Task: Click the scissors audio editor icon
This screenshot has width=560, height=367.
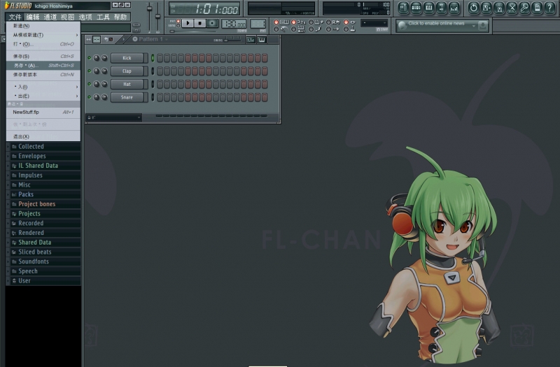Action: tap(512, 8)
